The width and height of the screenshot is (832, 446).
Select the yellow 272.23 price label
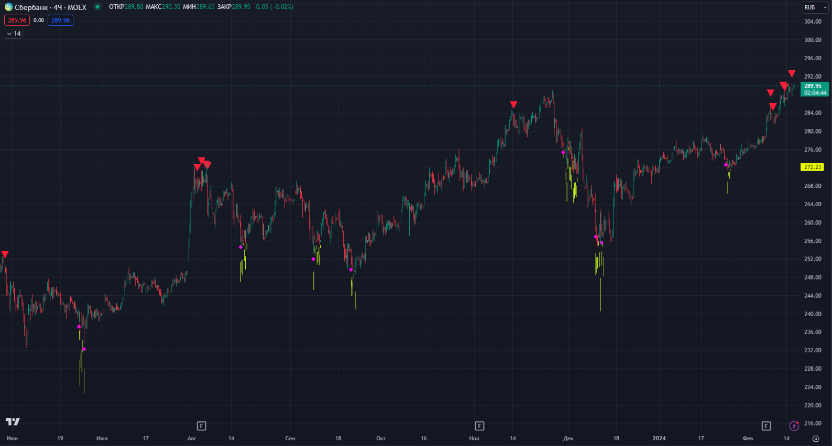[813, 167]
